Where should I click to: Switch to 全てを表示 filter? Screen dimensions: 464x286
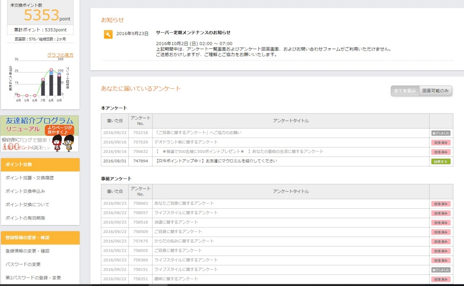405,91
